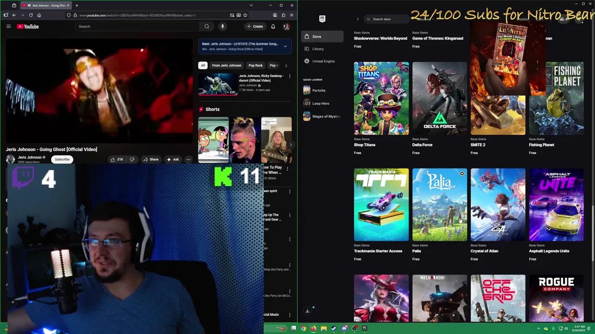The height and width of the screenshot is (334, 595).
Task: Select the All filter chip
Action: point(203,65)
